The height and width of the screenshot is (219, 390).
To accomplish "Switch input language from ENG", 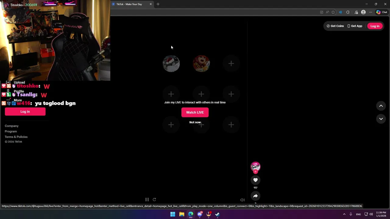I will click(x=359, y=214).
